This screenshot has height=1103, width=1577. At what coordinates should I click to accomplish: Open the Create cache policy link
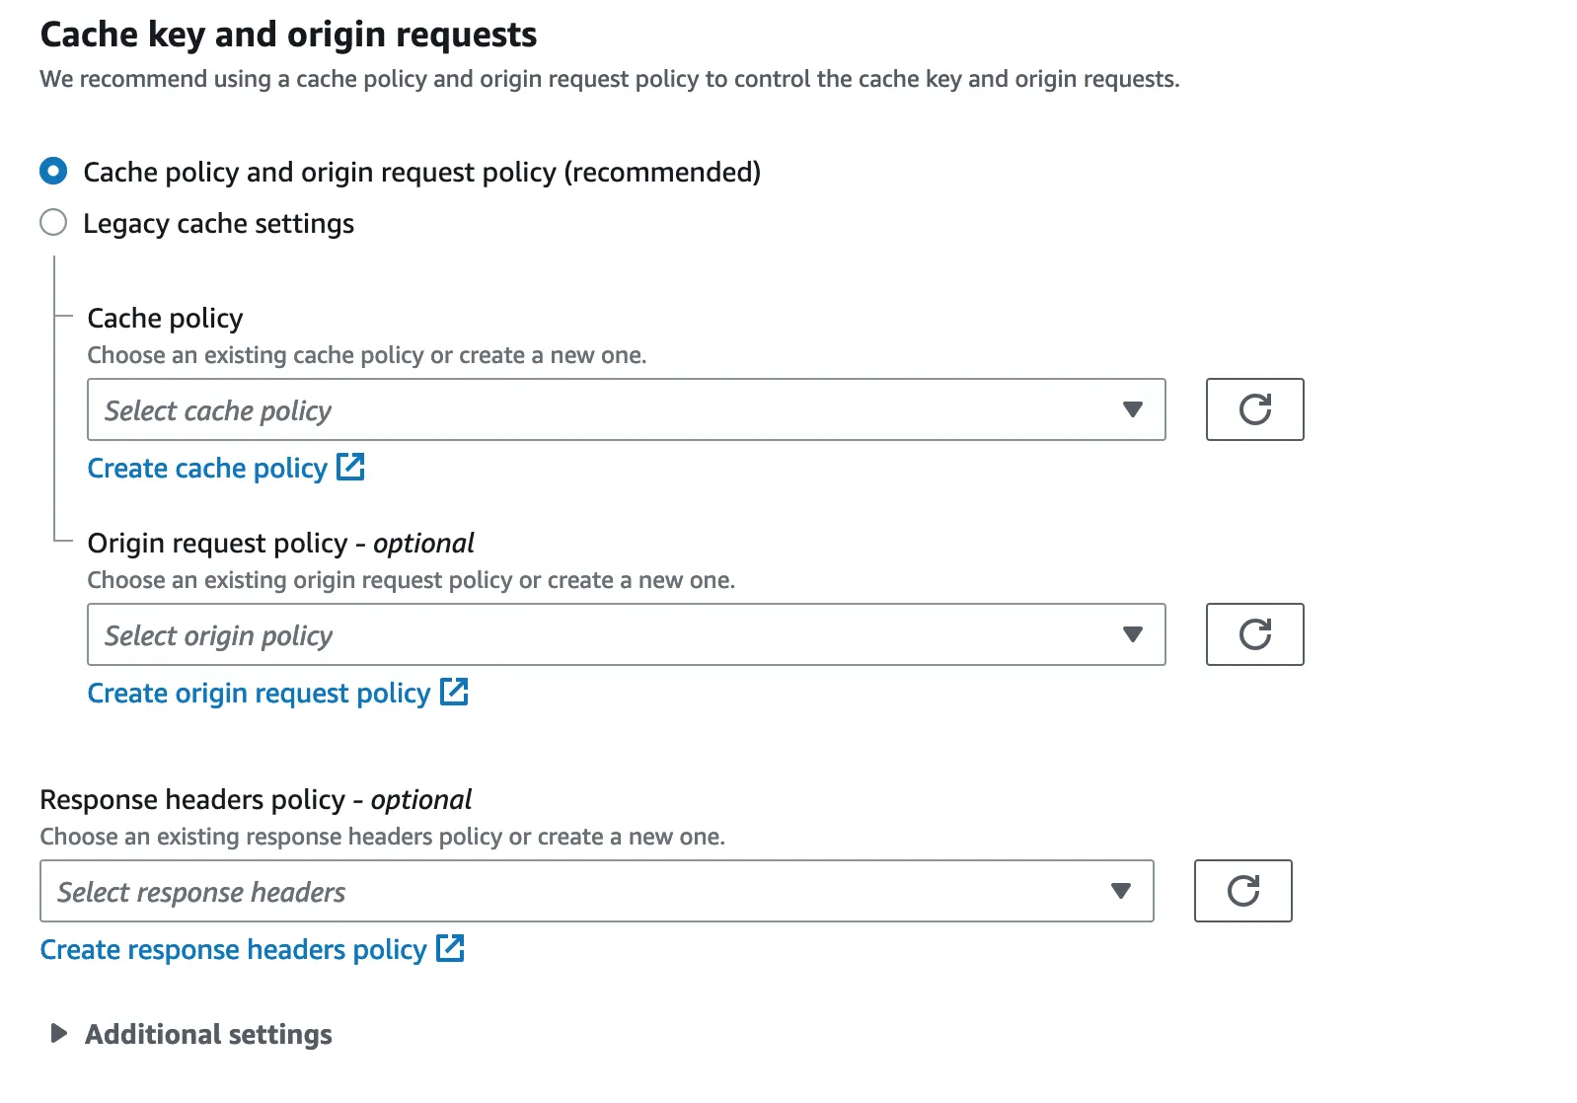pyautogui.click(x=207, y=469)
